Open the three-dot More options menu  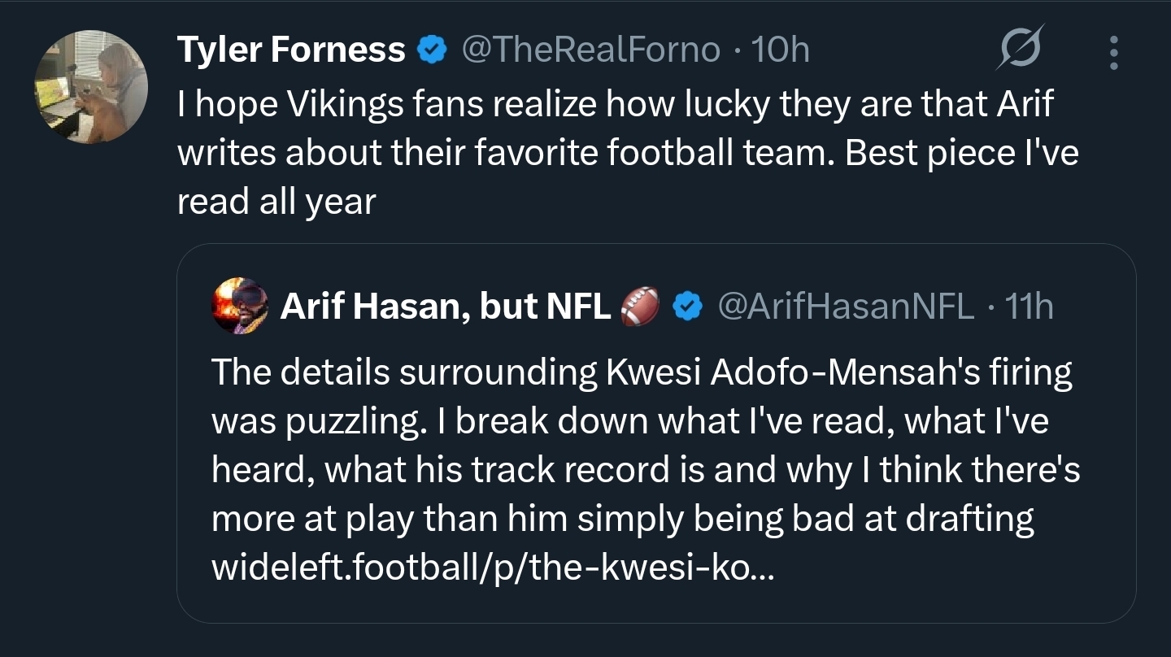click(x=1113, y=52)
